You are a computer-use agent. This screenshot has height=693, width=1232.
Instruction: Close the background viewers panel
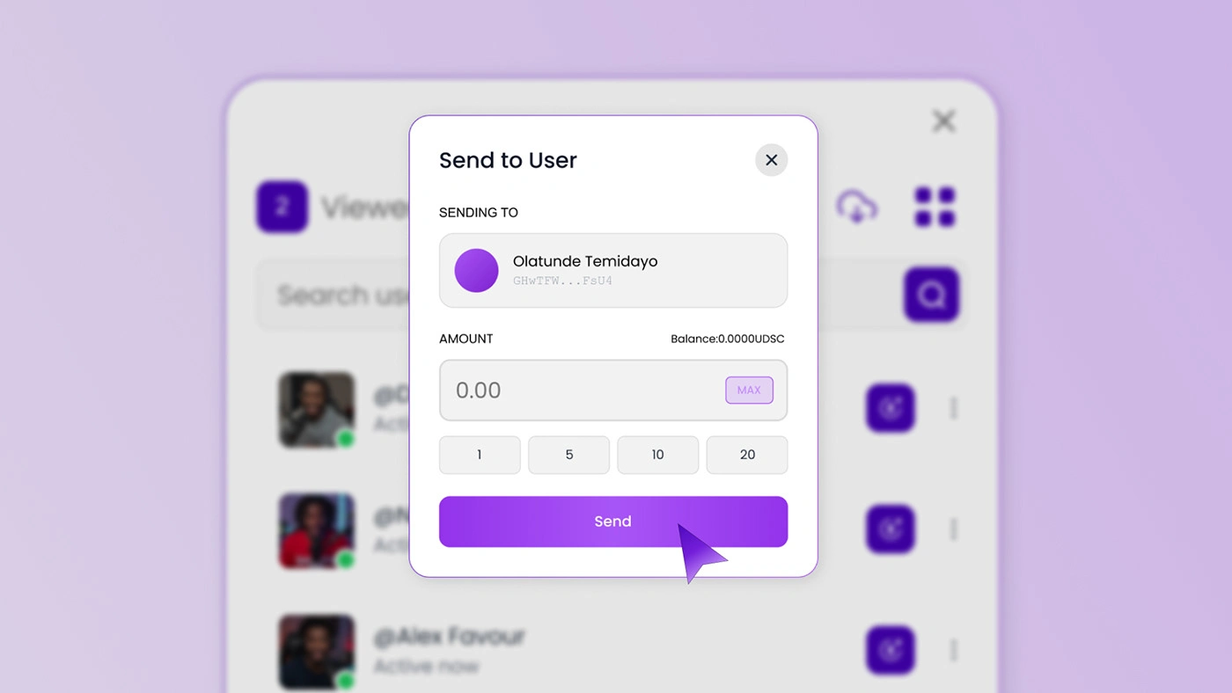(x=943, y=120)
